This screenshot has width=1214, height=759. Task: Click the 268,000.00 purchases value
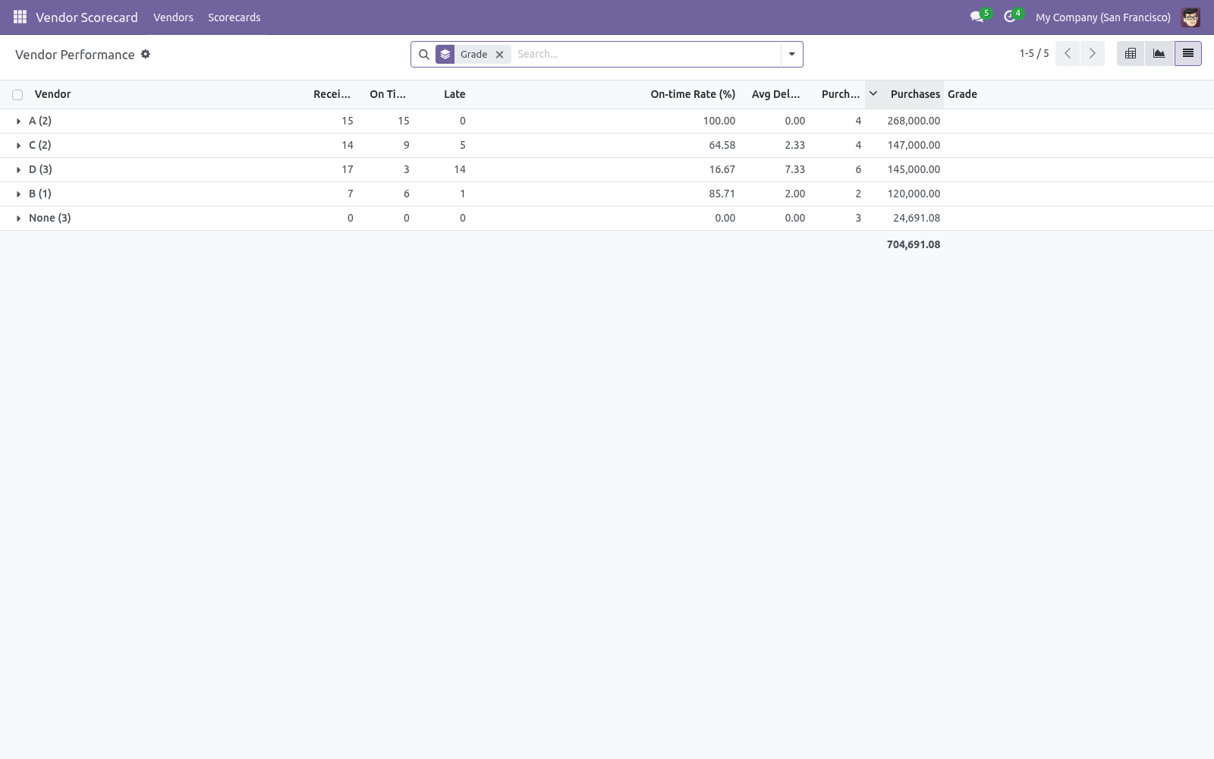click(914, 121)
